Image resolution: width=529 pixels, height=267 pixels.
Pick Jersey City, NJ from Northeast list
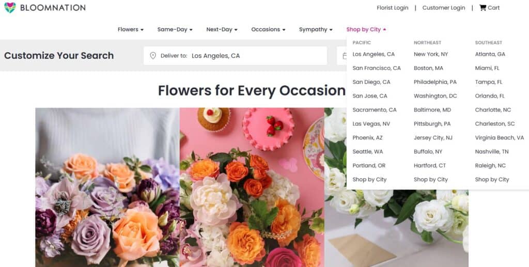(433, 137)
